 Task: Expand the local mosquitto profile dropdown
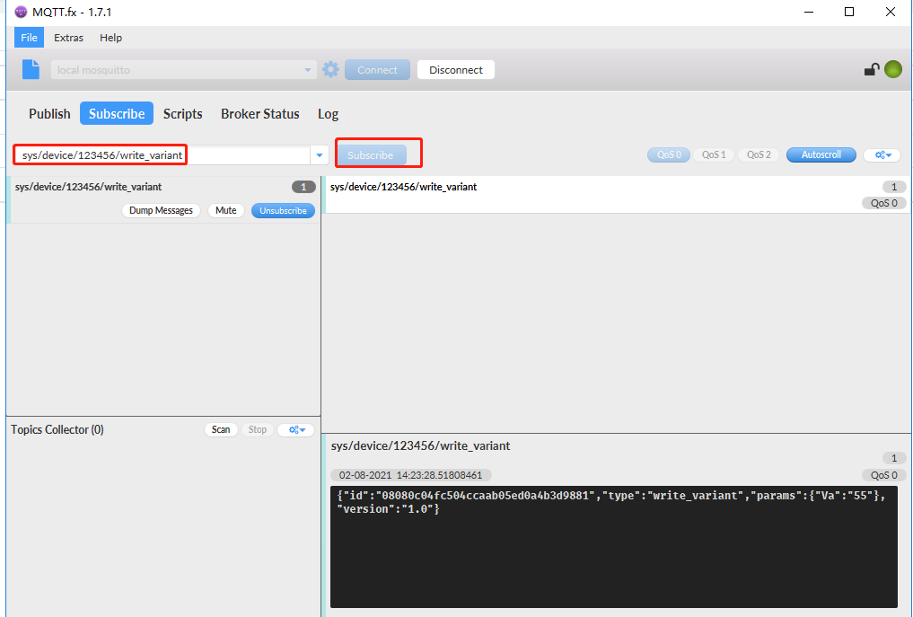(x=309, y=70)
